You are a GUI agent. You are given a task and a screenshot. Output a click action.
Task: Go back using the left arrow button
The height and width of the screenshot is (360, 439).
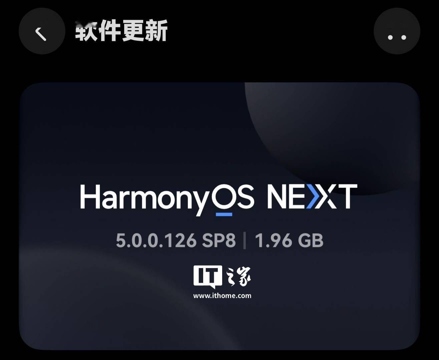click(x=42, y=31)
